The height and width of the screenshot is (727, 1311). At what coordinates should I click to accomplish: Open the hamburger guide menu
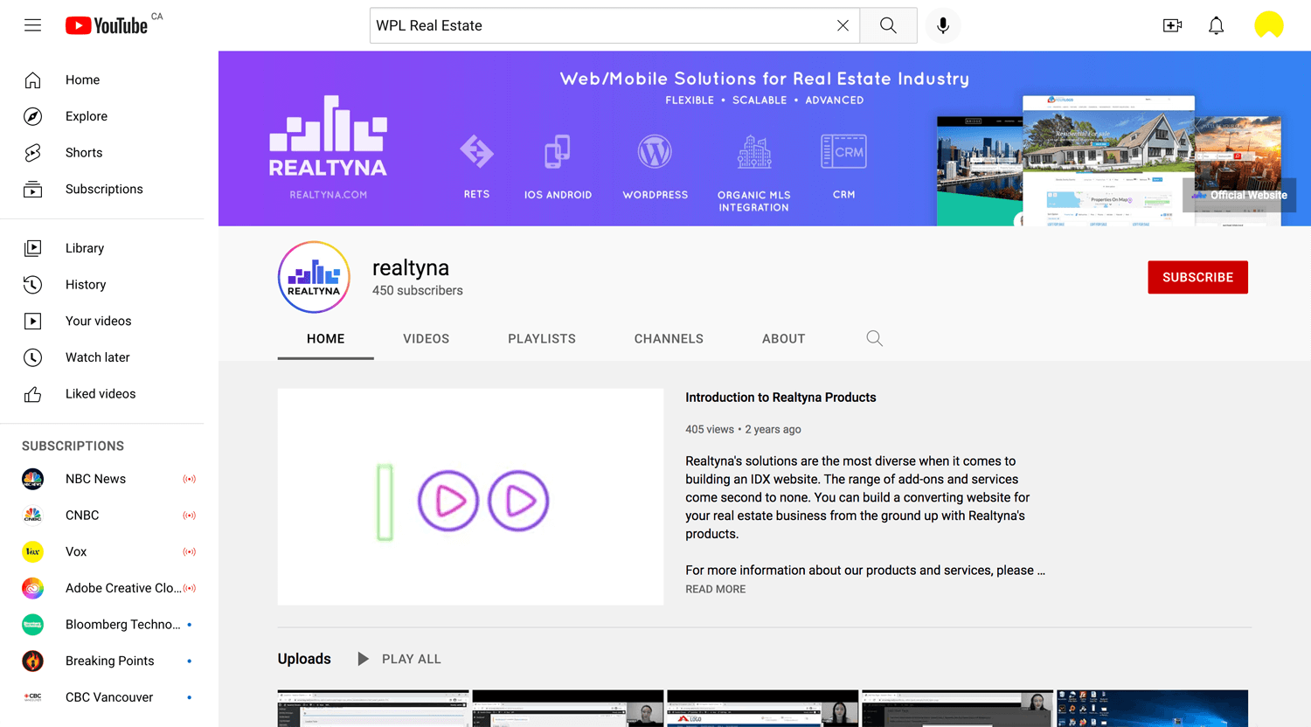click(32, 25)
